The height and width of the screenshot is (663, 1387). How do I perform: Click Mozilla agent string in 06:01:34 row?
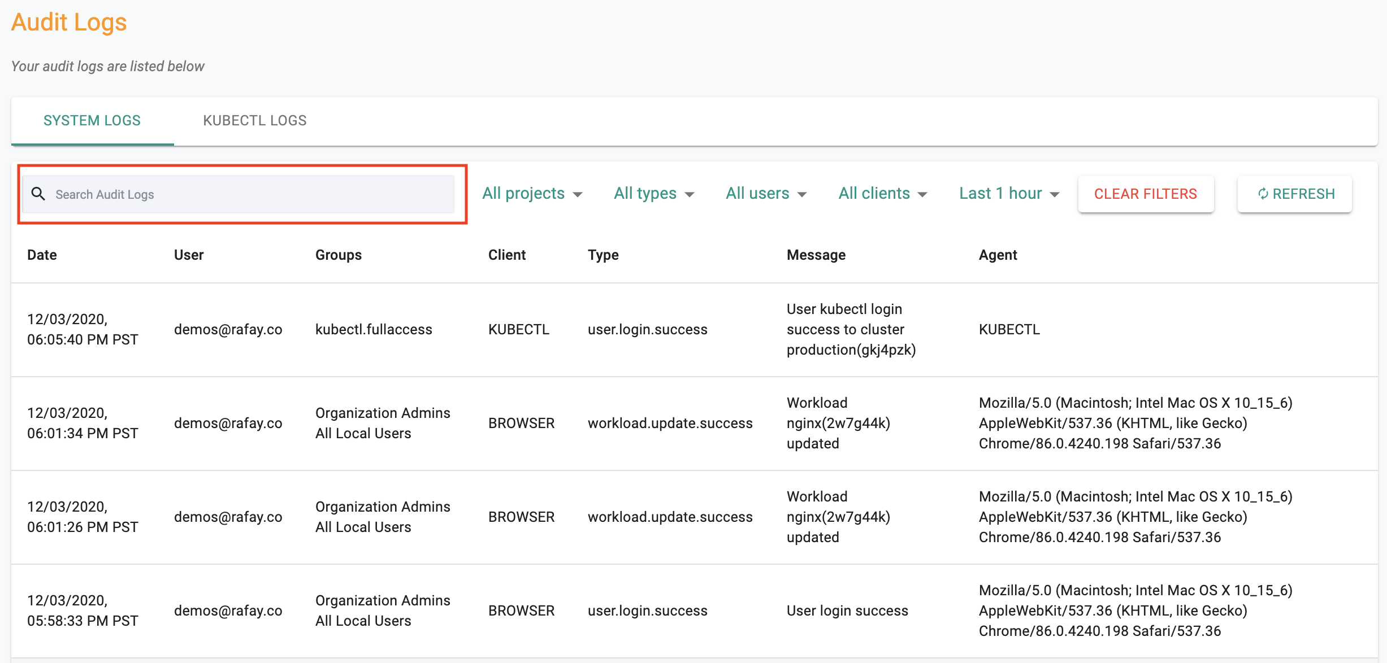point(1135,423)
